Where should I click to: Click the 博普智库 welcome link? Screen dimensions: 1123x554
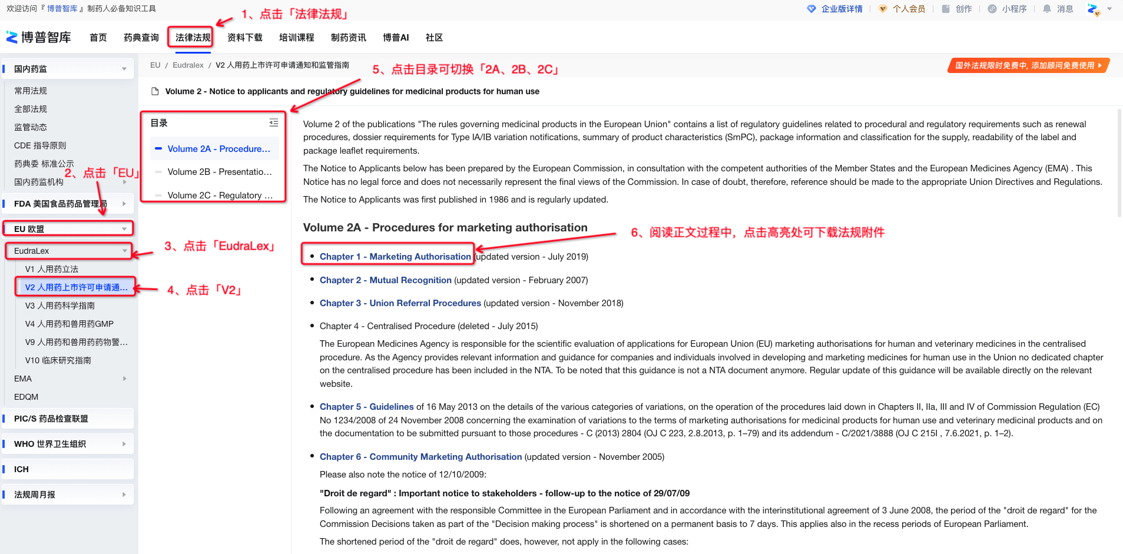click(x=62, y=8)
